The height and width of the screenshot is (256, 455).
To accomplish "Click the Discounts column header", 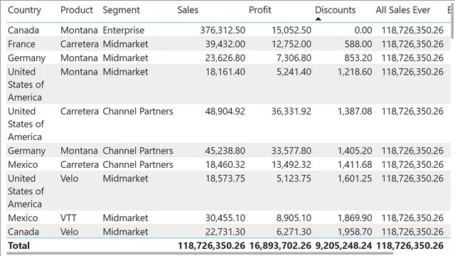I will tap(335, 10).
